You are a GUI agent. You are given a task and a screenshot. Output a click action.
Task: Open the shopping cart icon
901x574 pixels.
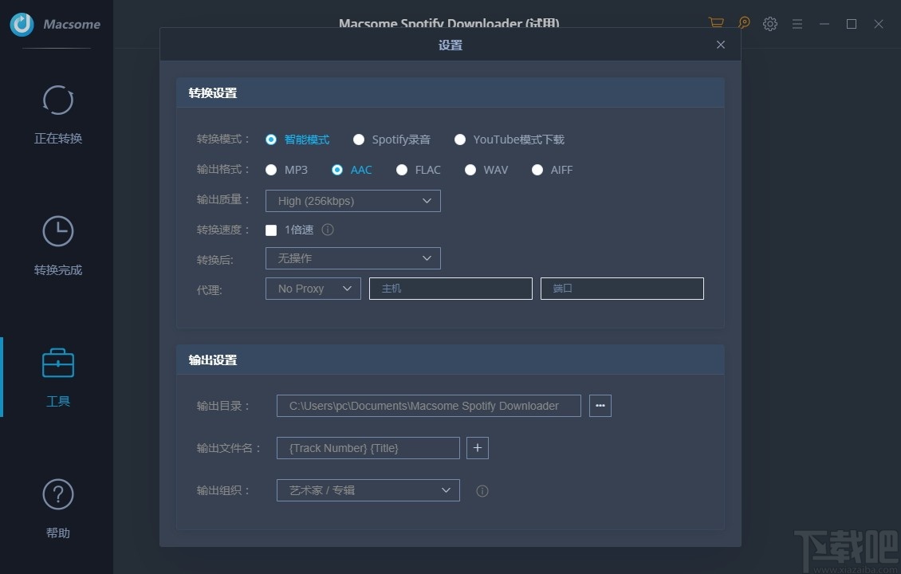[715, 23]
